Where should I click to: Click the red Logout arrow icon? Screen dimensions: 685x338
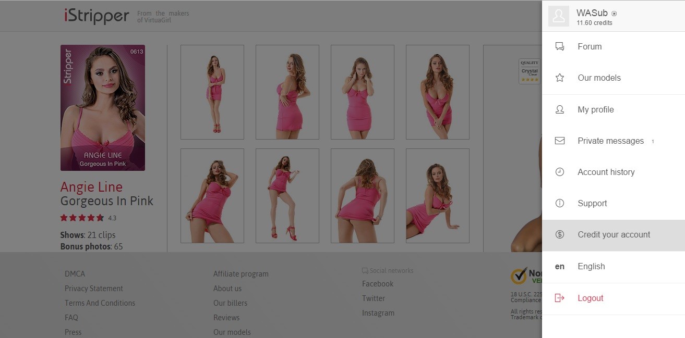point(560,298)
